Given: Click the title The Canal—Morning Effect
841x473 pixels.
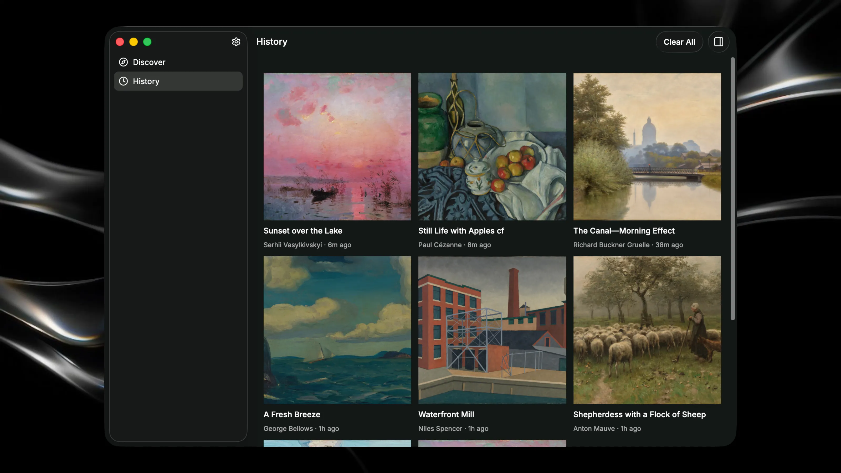Looking at the screenshot, I should point(624,231).
